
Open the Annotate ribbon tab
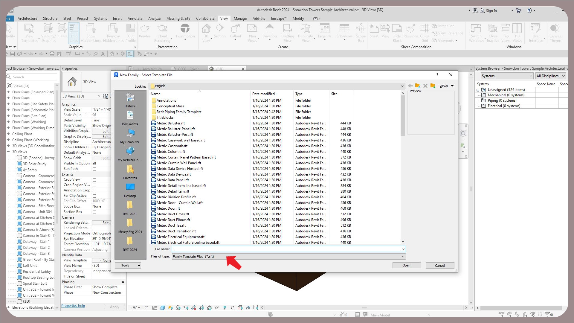point(135,19)
